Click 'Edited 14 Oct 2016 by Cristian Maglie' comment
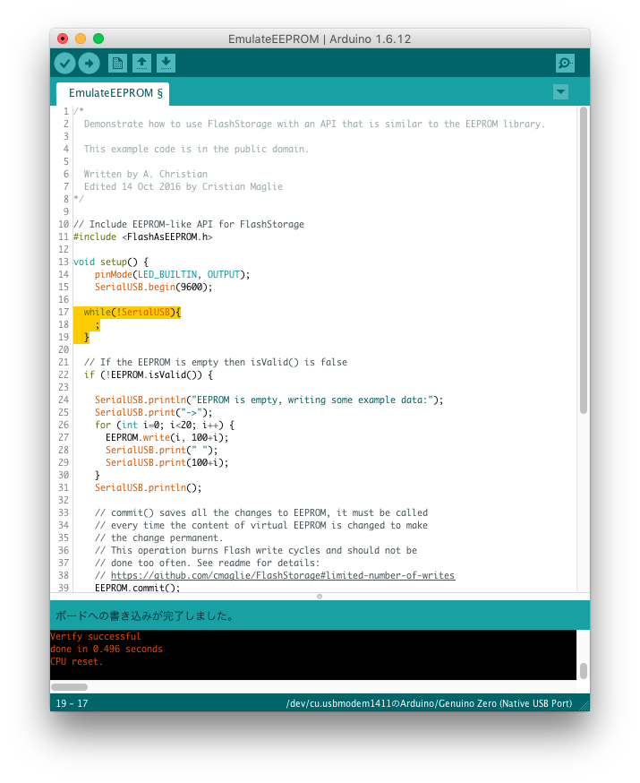 183,186
